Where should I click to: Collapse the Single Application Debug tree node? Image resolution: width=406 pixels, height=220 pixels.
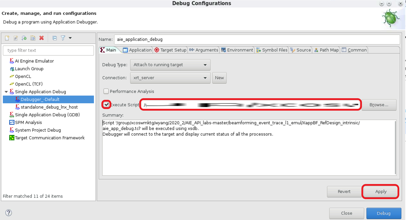point(6,92)
